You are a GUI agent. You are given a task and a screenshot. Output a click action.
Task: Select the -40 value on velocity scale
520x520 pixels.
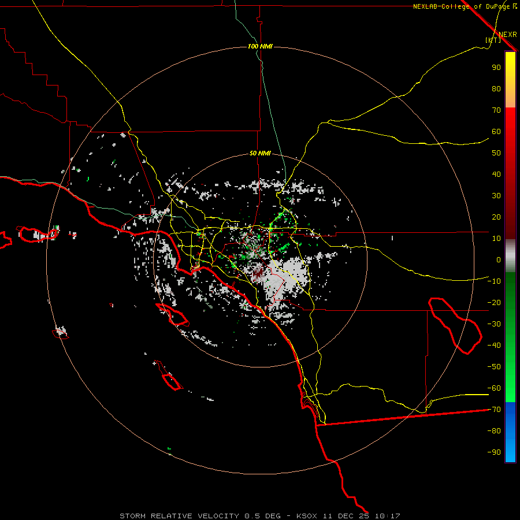click(494, 346)
